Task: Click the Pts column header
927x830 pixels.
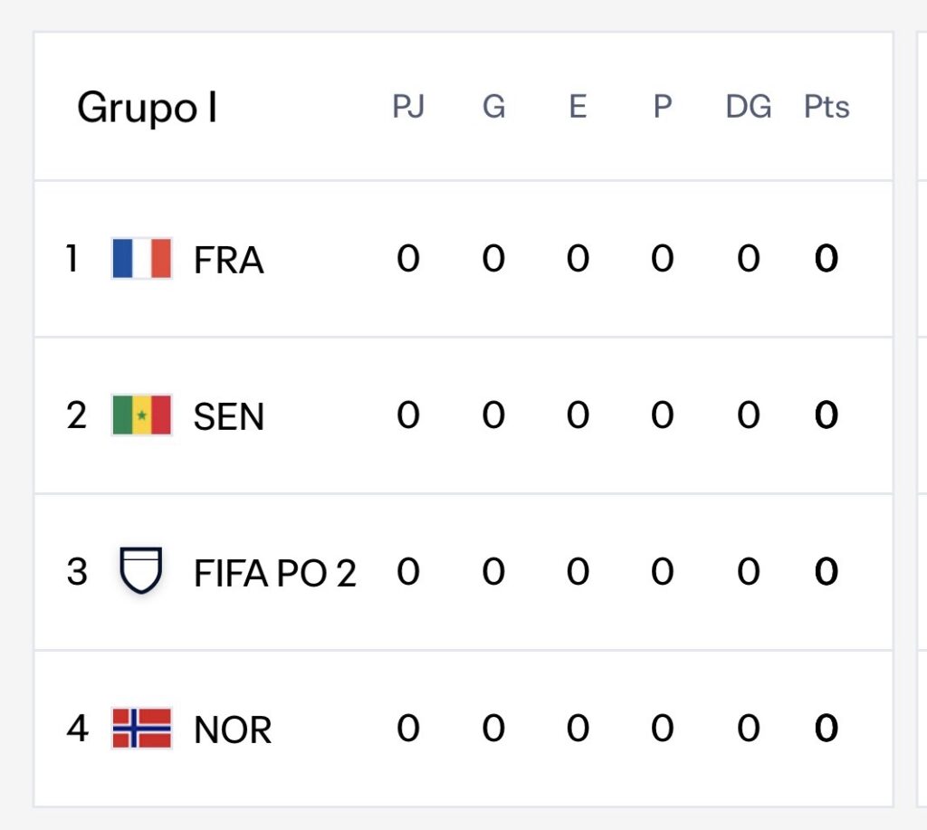Action: [827, 107]
